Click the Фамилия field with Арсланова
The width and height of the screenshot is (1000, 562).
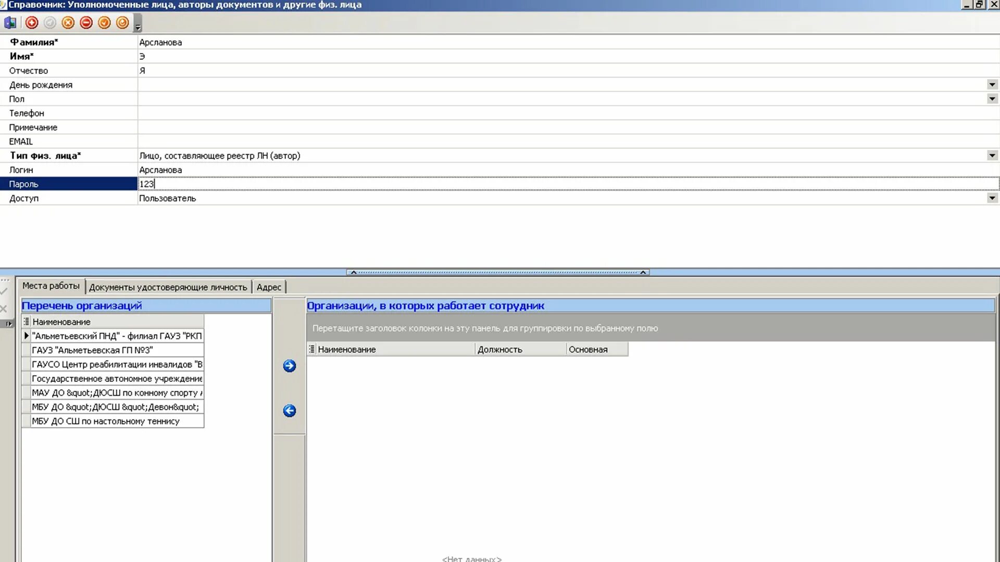568,42
